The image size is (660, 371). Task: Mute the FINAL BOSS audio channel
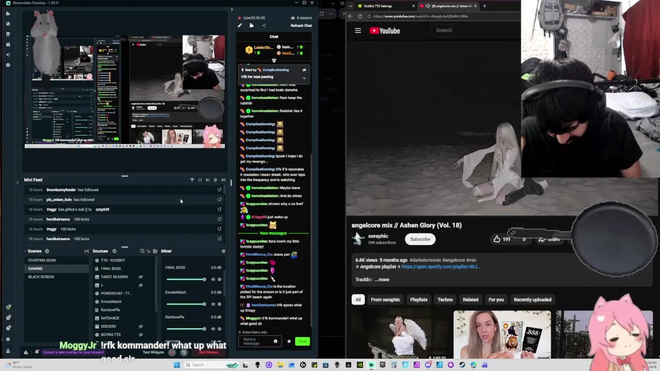click(x=213, y=279)
